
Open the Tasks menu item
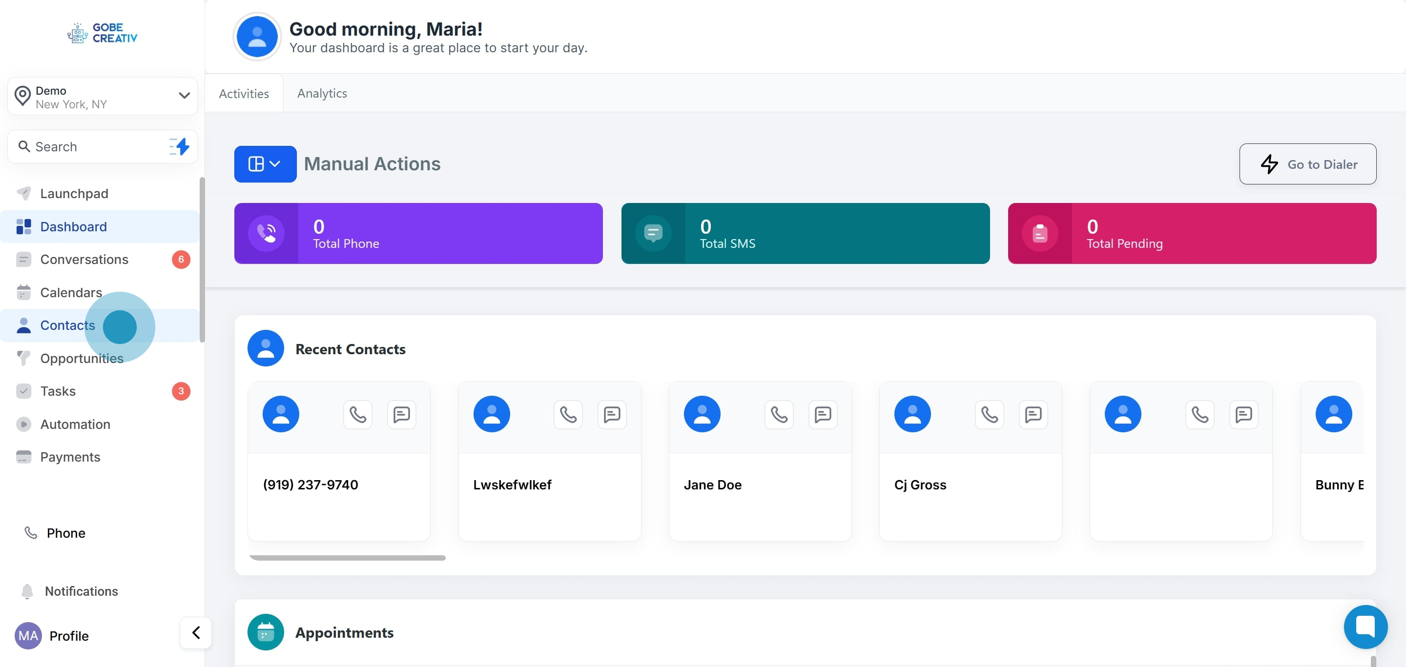pos(58,391)
